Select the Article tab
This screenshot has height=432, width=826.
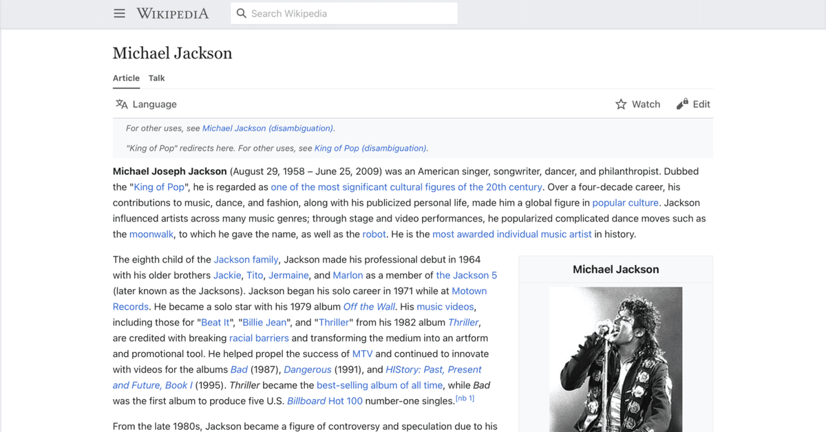point(126,78)
